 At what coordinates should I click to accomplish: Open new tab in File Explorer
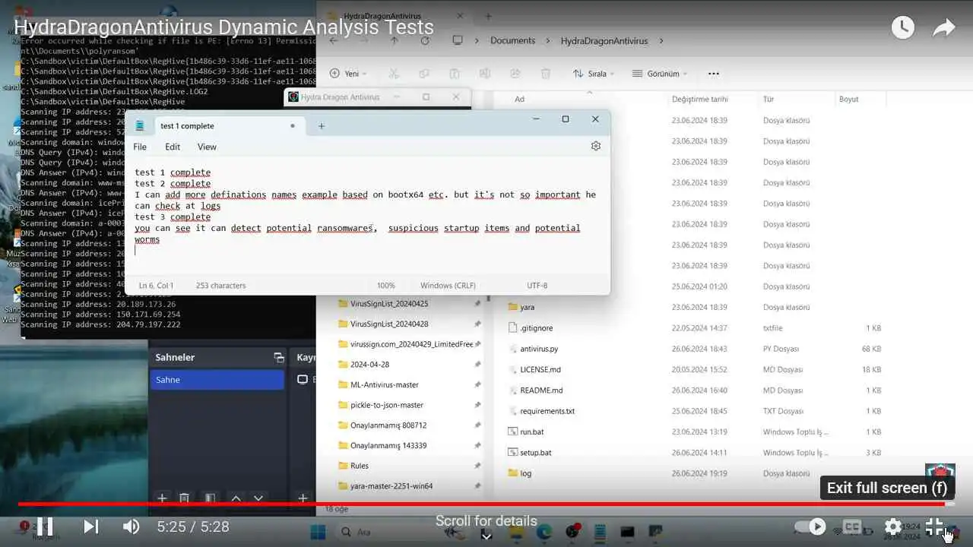coord(488,16)
